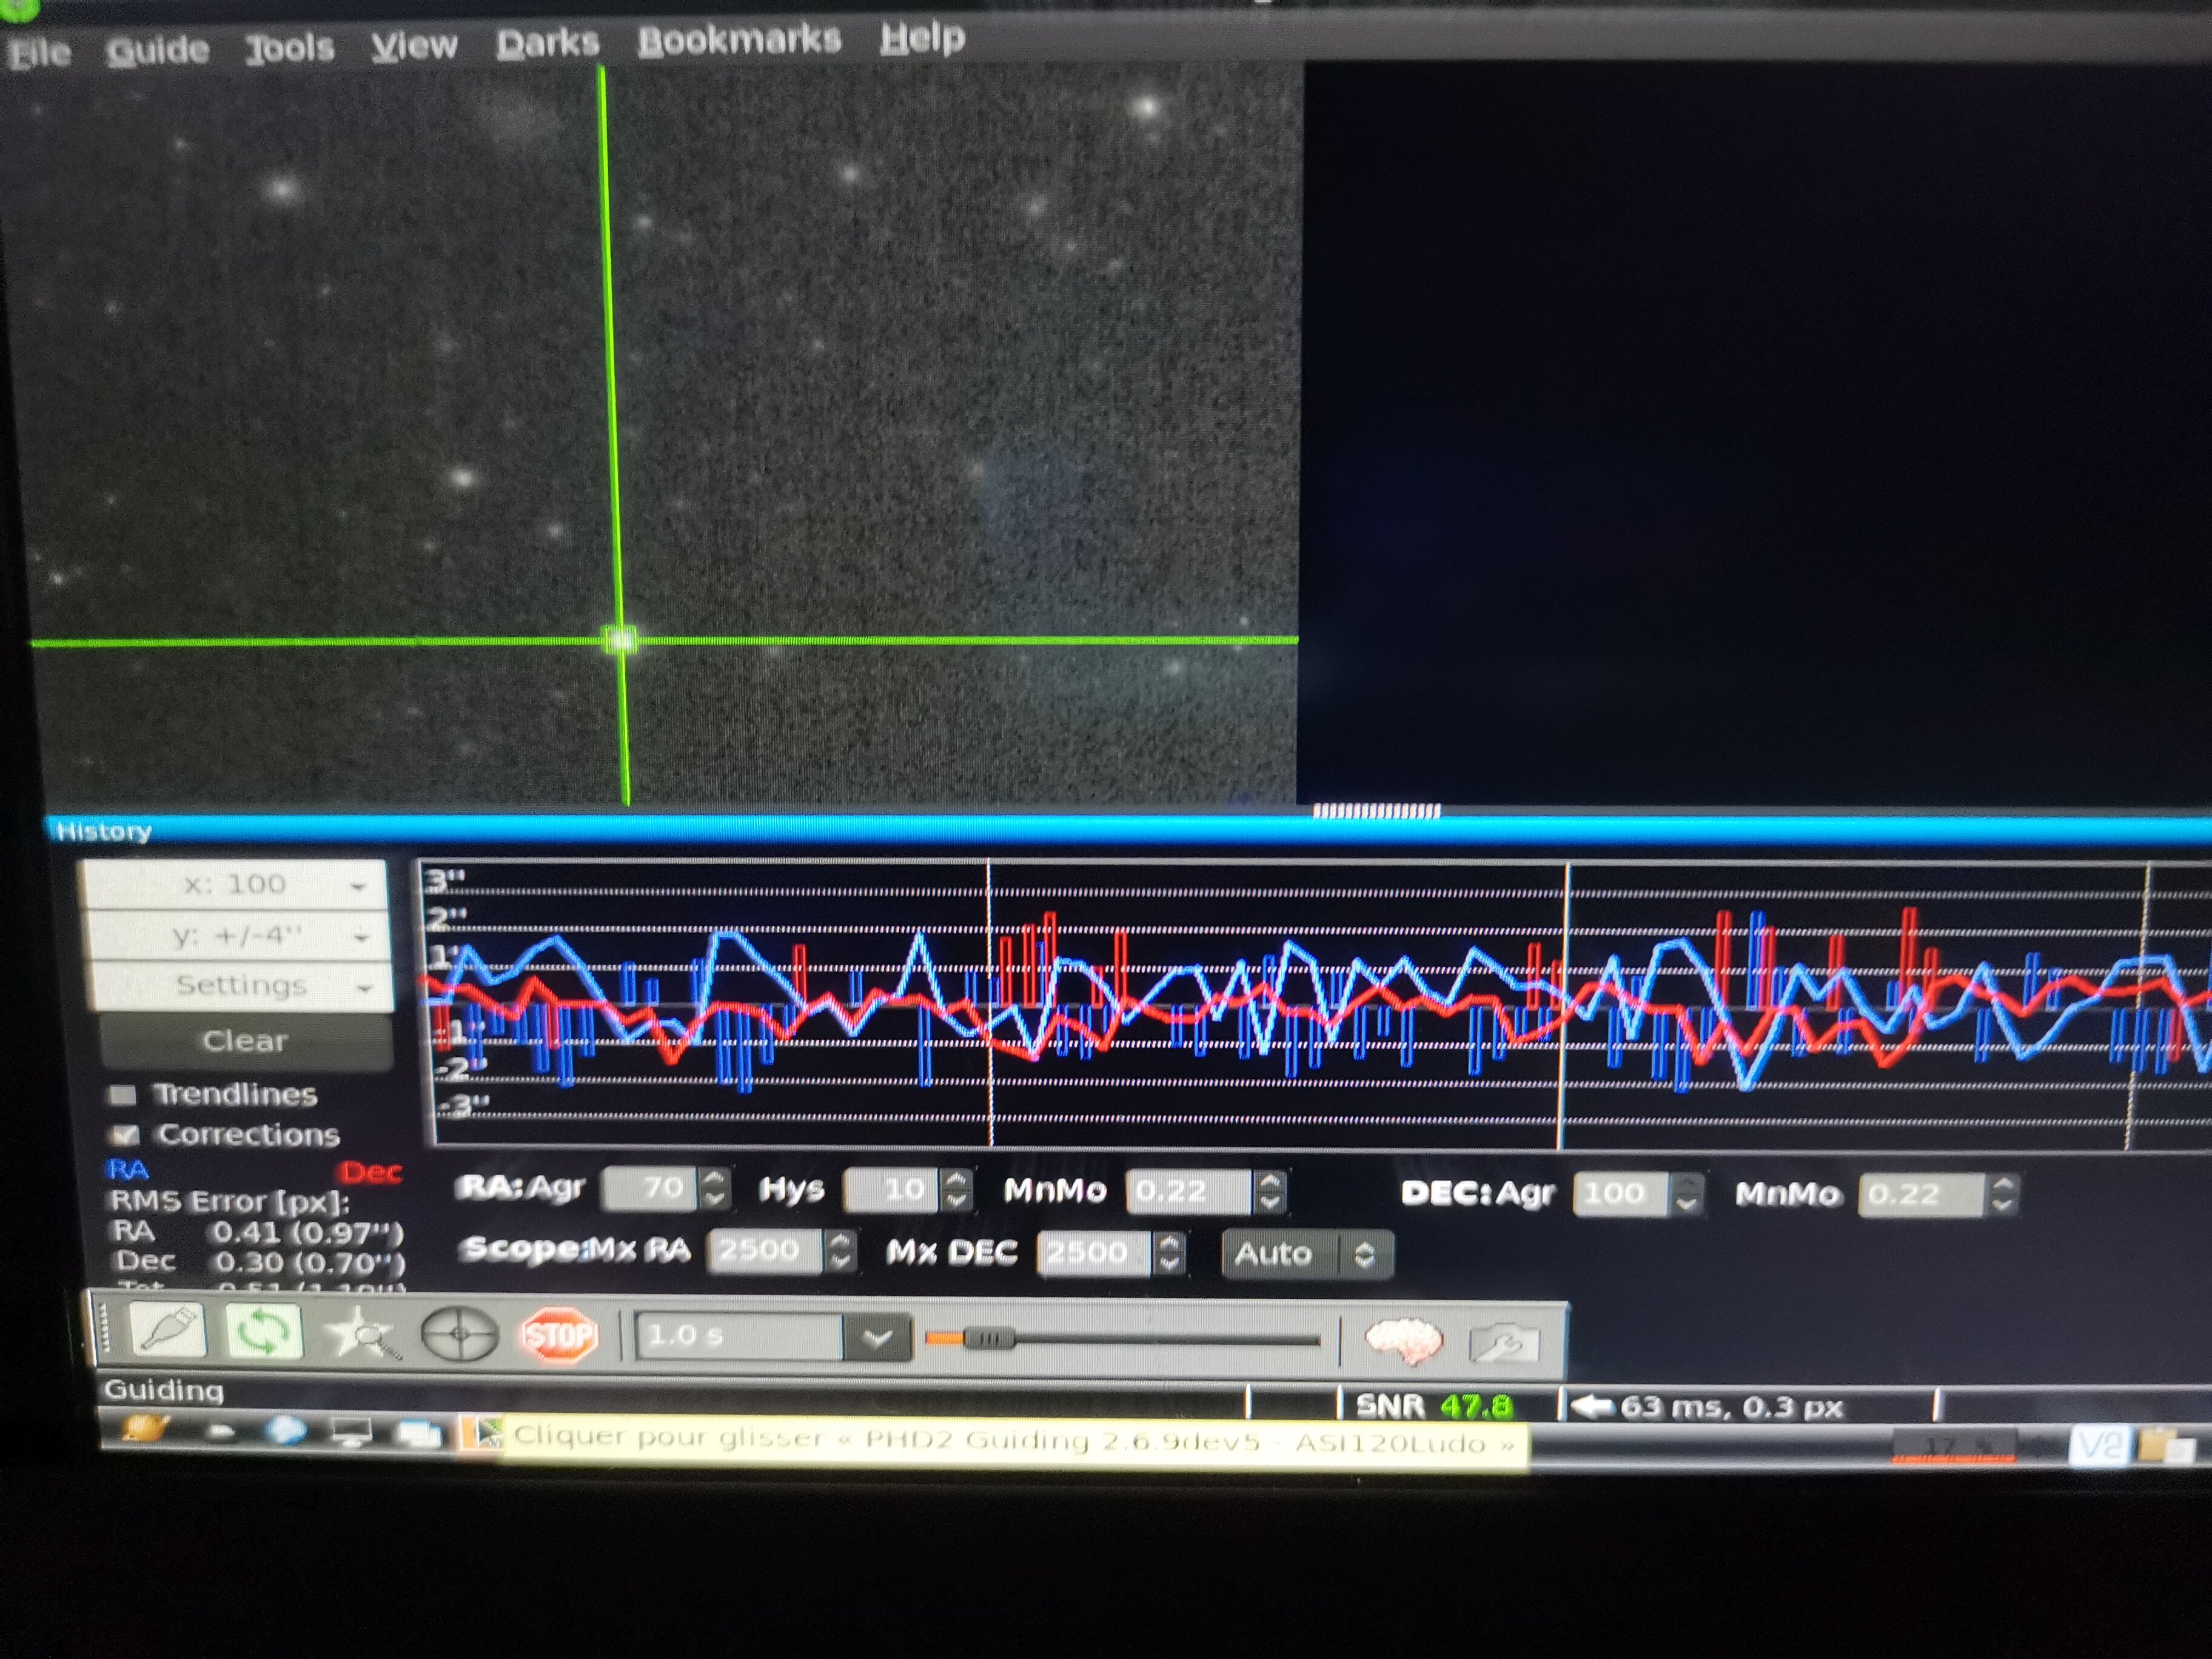Open the Darks menu
This screenshot has height=1659, width=2212.
click(547, 43)
